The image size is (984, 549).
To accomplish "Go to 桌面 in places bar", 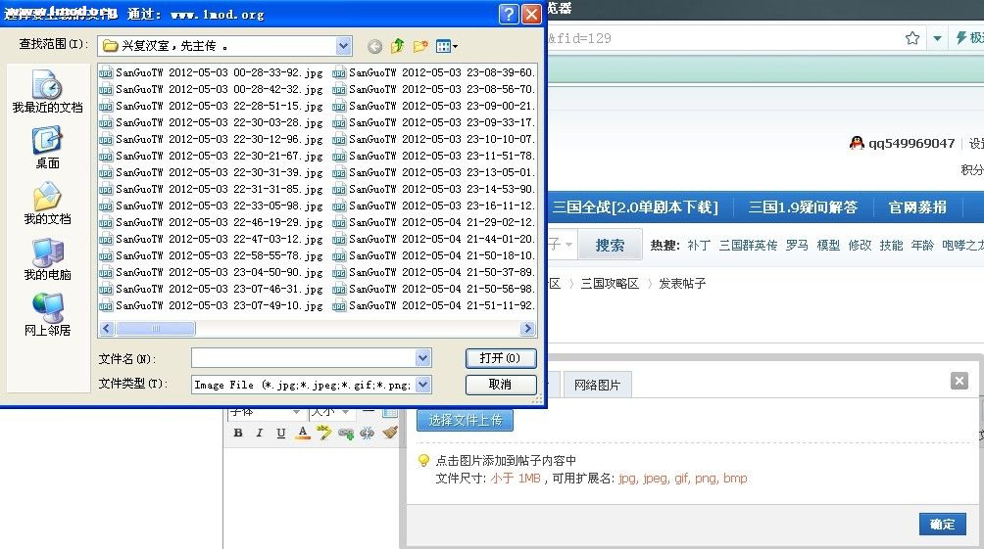I will tap(47, 148).
